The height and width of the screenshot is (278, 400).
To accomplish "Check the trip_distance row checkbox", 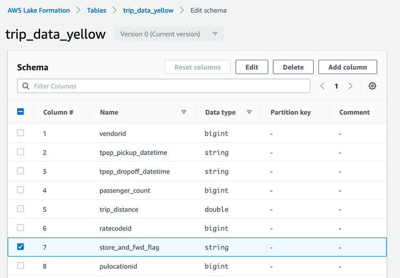I will (x=21, y=209).
